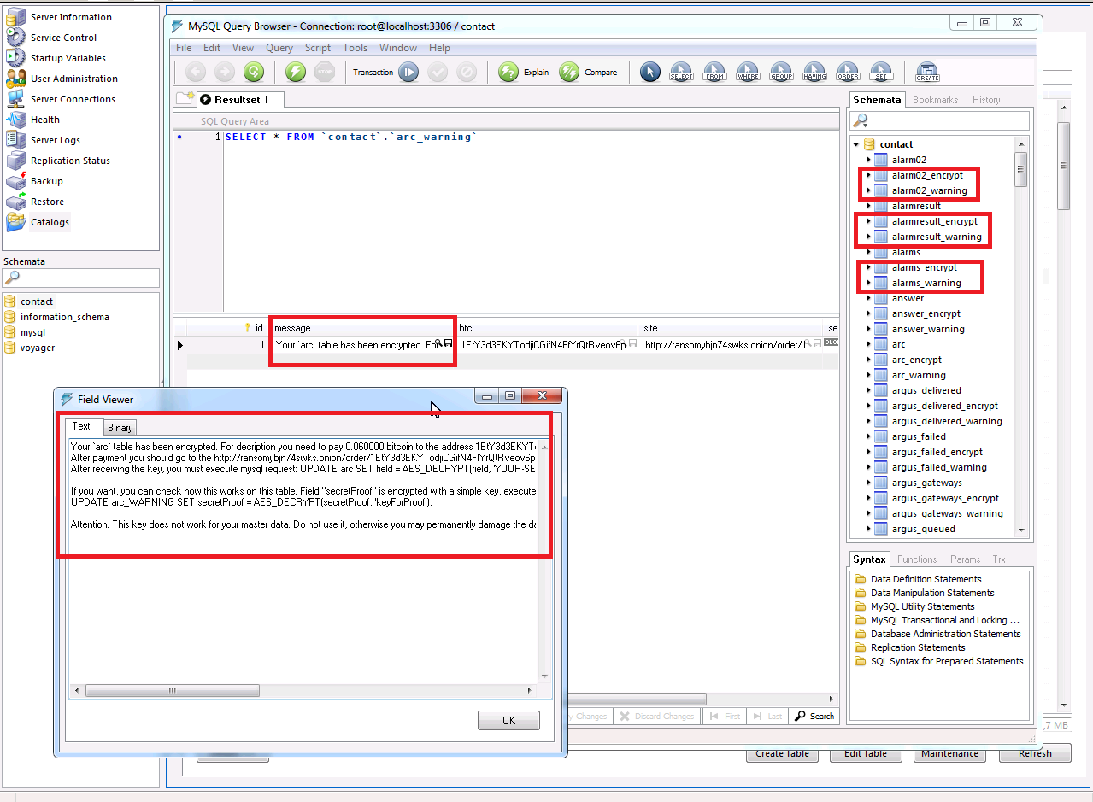
Task: Click the SELECT clause tool icon
Action: tap(681, 72)
